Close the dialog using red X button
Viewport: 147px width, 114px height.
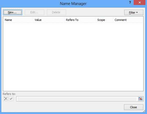139,2
